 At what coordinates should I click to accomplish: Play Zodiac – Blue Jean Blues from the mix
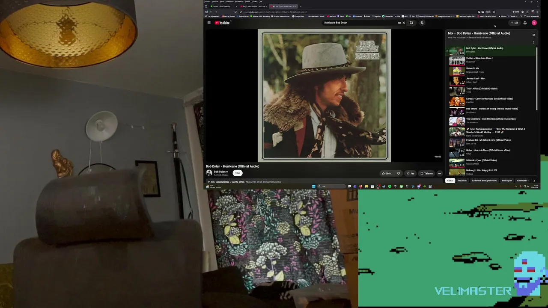pos(491,60)
